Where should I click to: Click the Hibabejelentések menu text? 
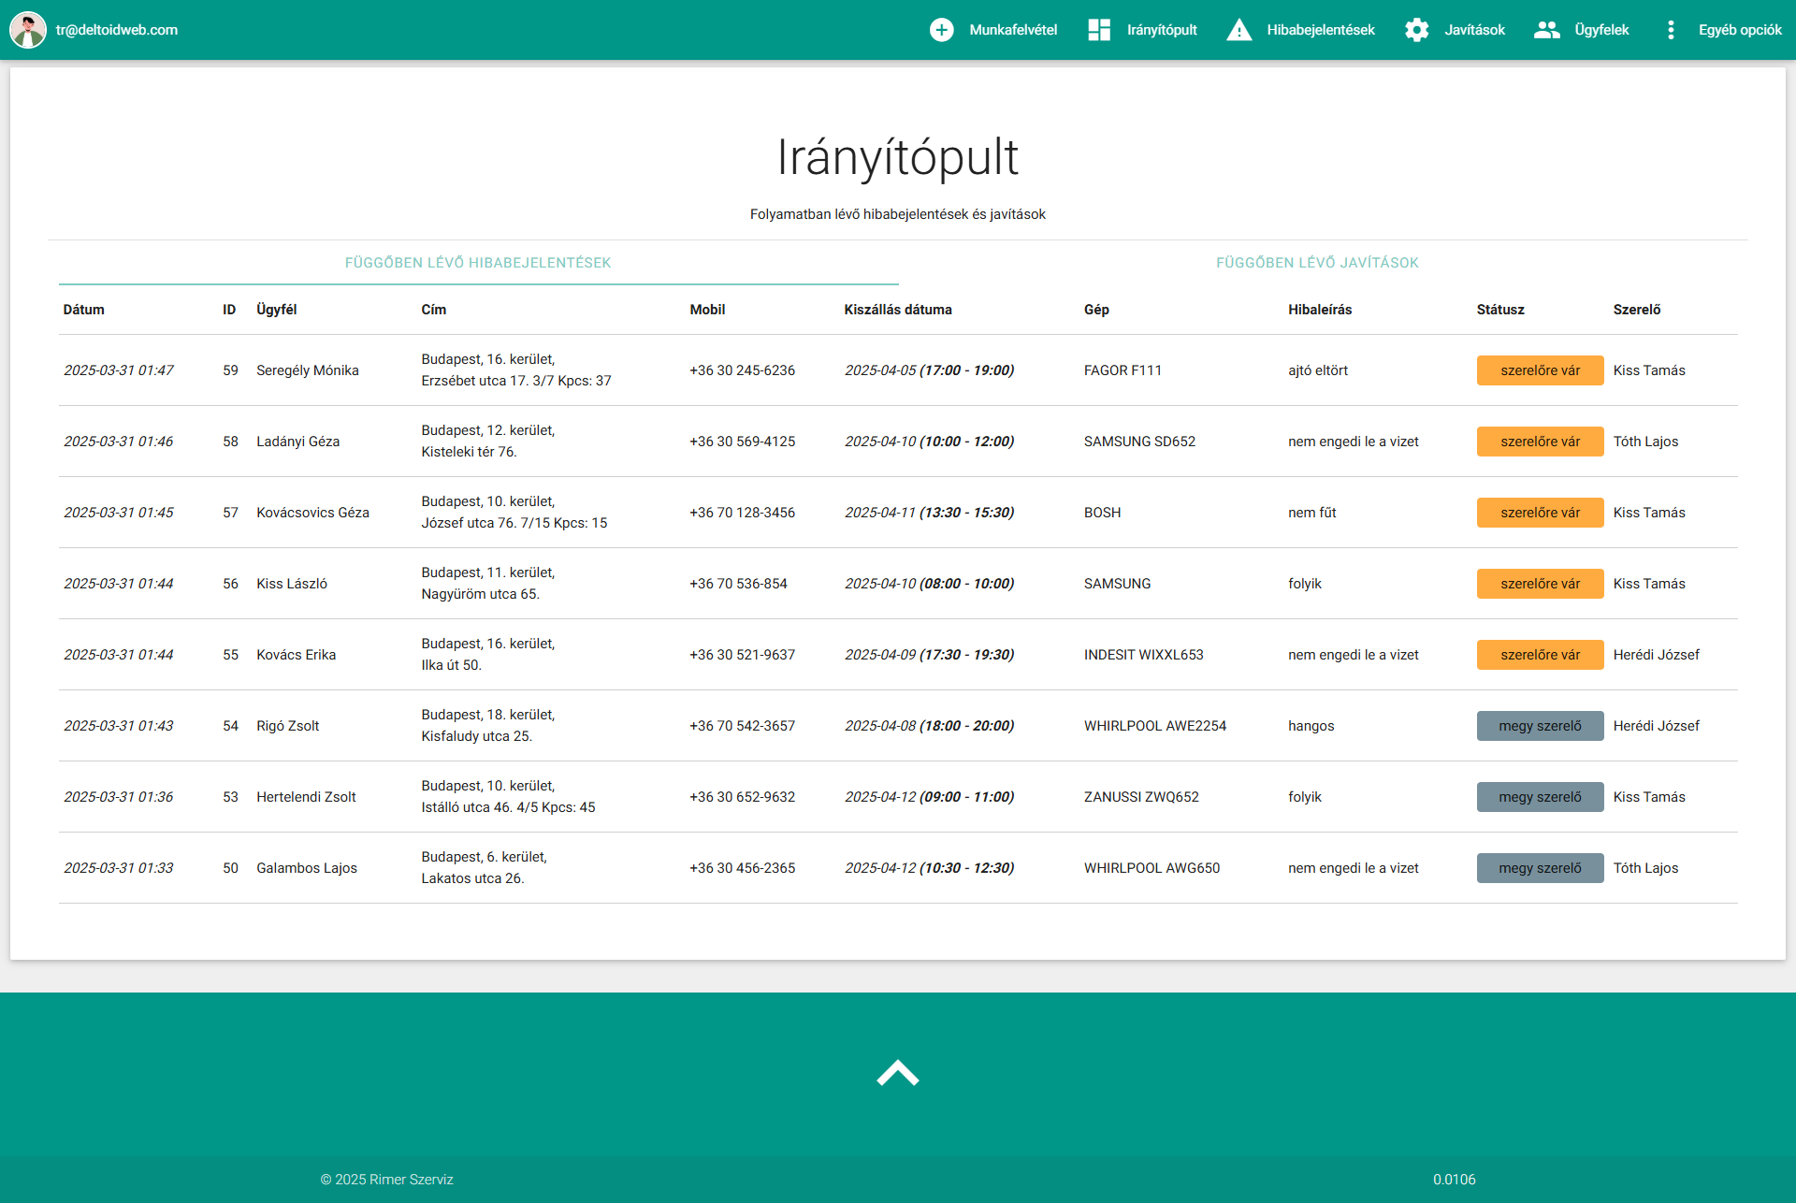[x=1320, y=30]
